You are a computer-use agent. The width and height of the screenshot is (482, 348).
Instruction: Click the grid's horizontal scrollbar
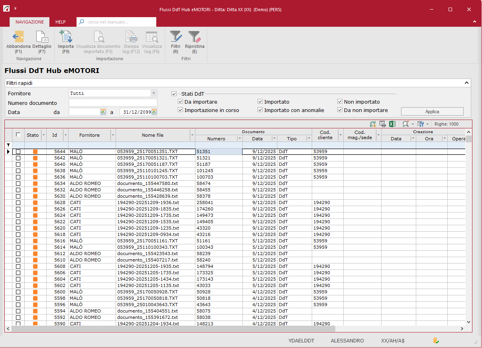tap(171, 329)
